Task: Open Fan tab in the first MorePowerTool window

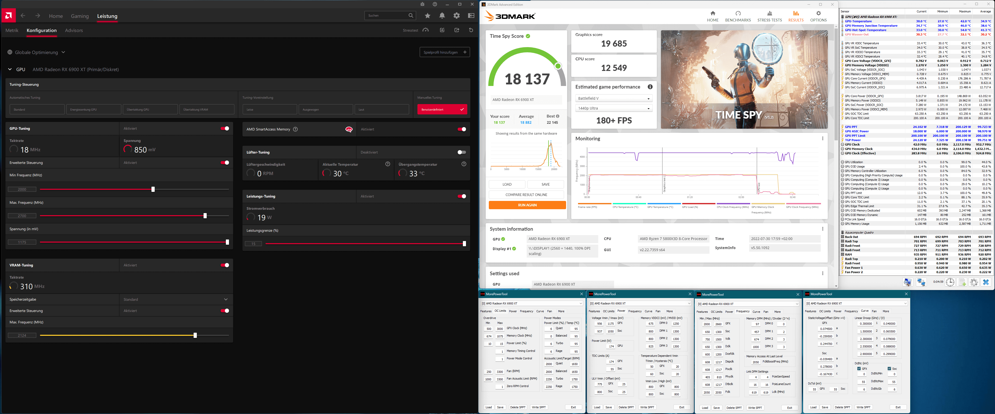Action: [549, 311]
